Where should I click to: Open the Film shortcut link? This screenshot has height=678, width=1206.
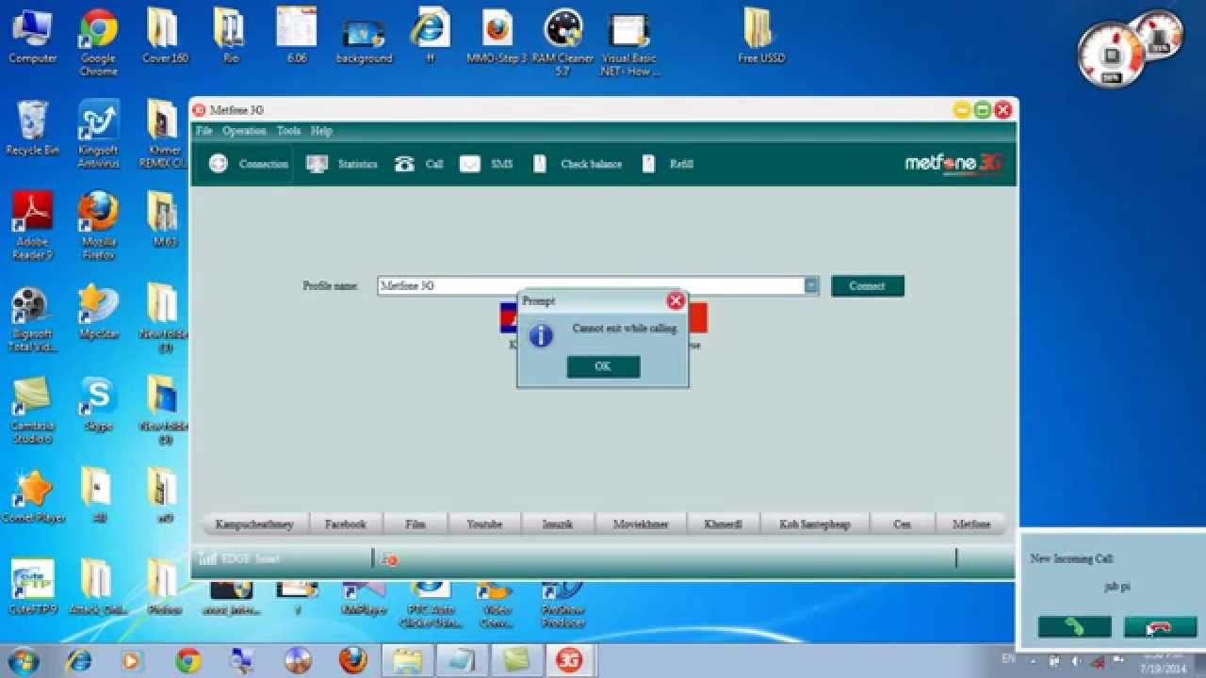pos(416,524)
